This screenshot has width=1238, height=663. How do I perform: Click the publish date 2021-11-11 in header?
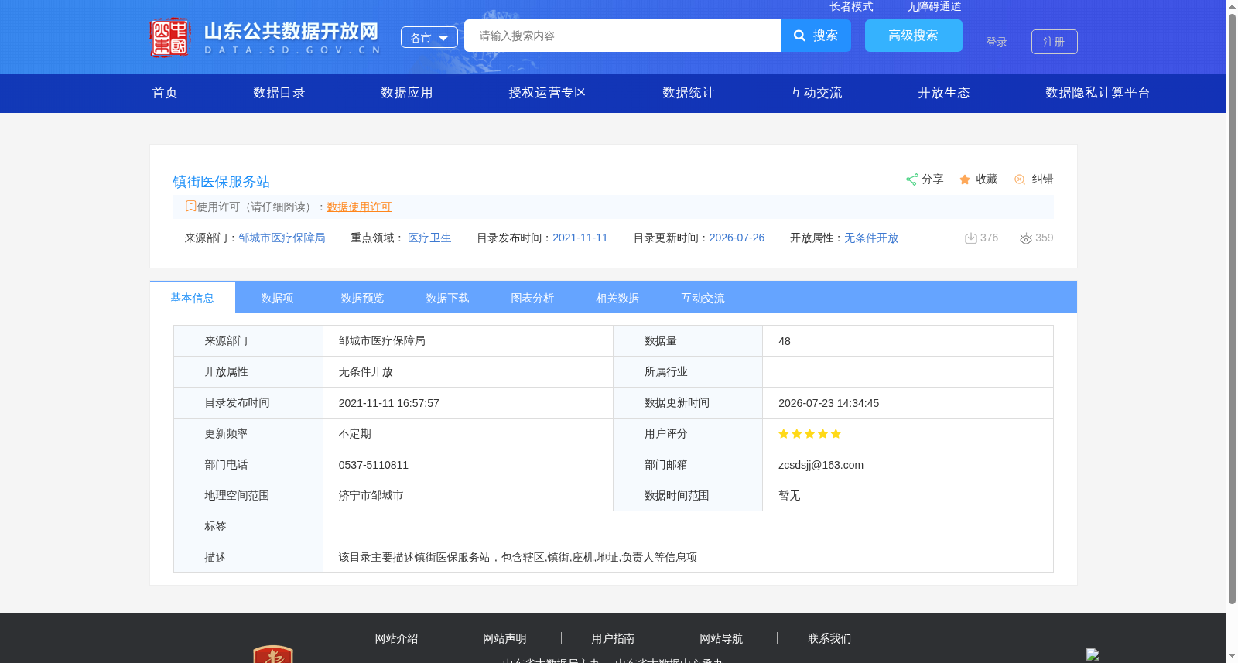point(580,238)
